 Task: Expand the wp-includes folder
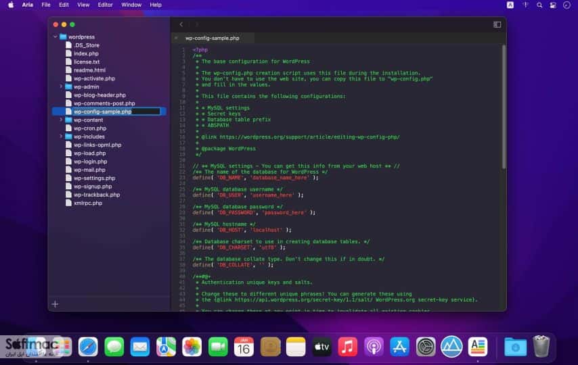[x=61, y=137]
